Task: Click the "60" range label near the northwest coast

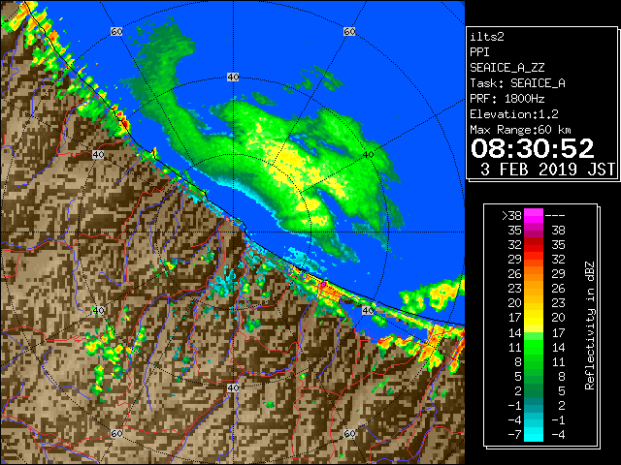Action: 116,31
